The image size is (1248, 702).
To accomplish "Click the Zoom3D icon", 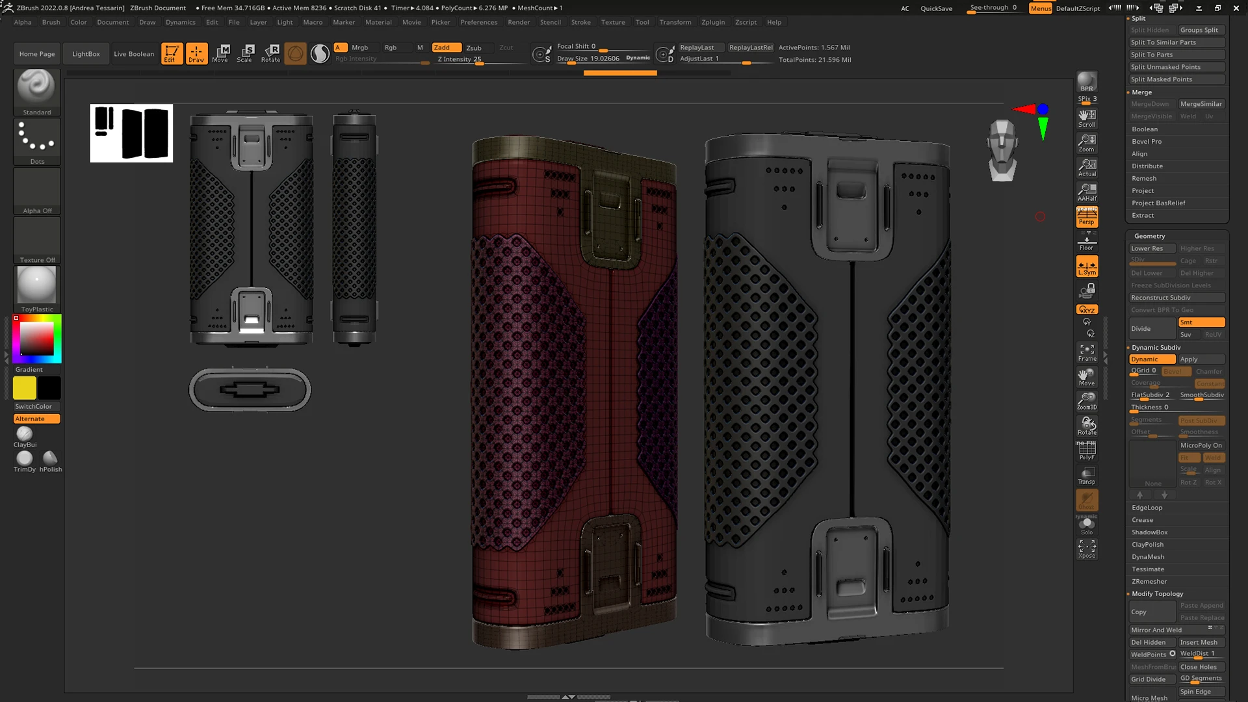I will tap(1087, 402).
